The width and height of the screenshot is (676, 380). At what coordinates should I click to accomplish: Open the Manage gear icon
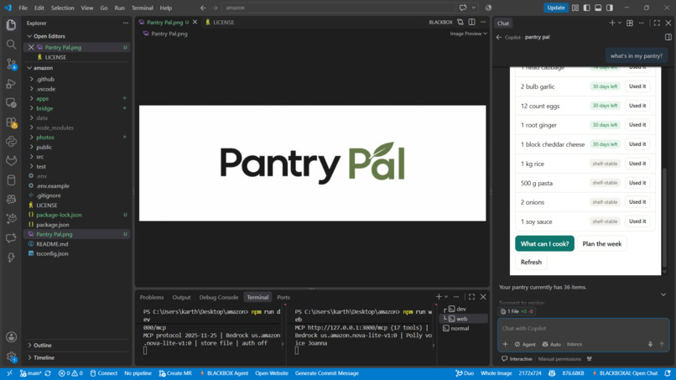click(x=11, y=357)
